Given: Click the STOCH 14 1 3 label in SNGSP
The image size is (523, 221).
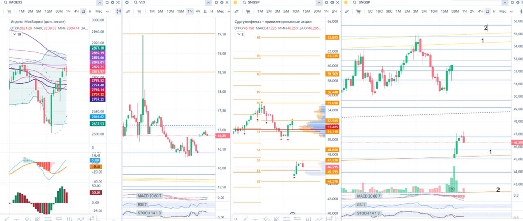Looking at the screenshot, I should pyautogui.click(x=370, y=213).
